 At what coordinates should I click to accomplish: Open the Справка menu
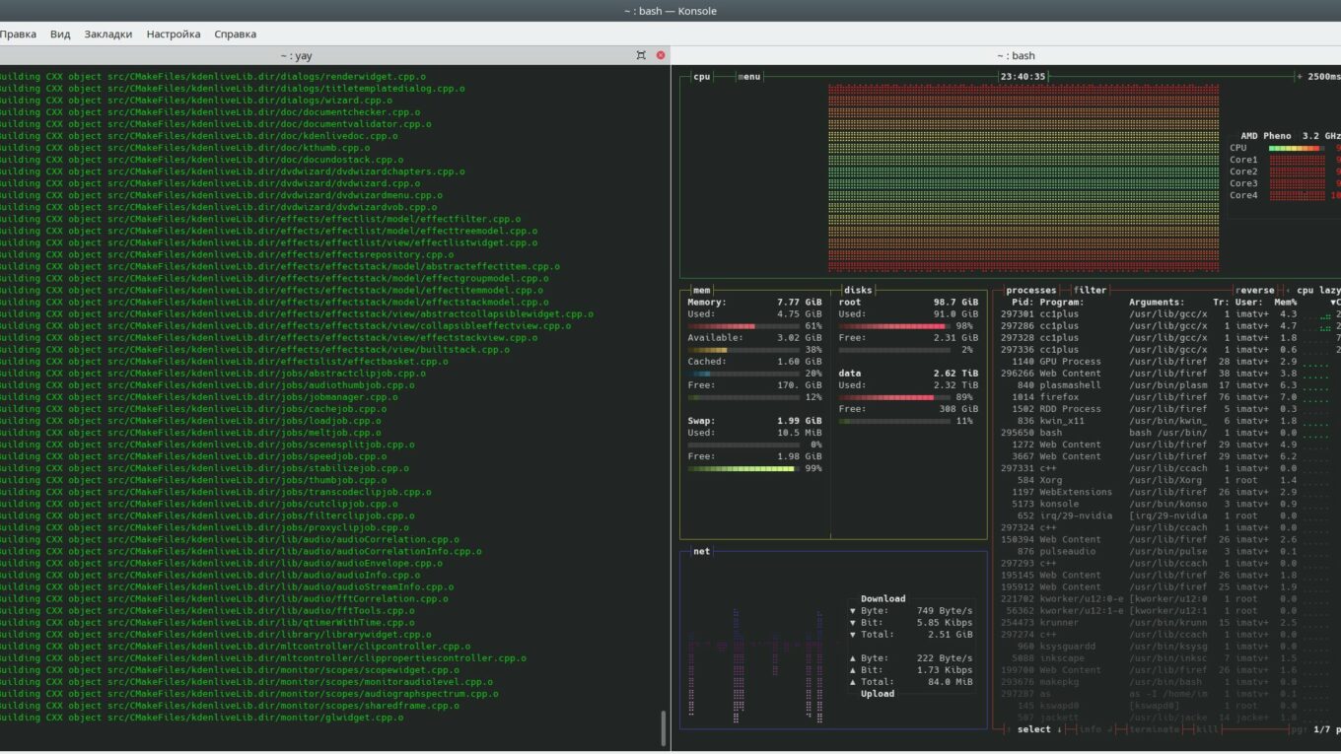235,34
